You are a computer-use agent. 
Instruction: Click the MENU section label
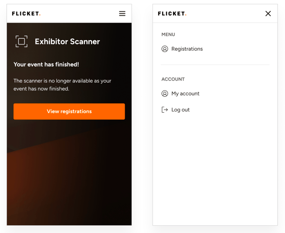tap(168, 34)
